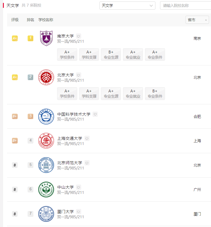The image size is (211, 227).
Task: Open the 上海交通大学 name link
Action: (70, 138)
